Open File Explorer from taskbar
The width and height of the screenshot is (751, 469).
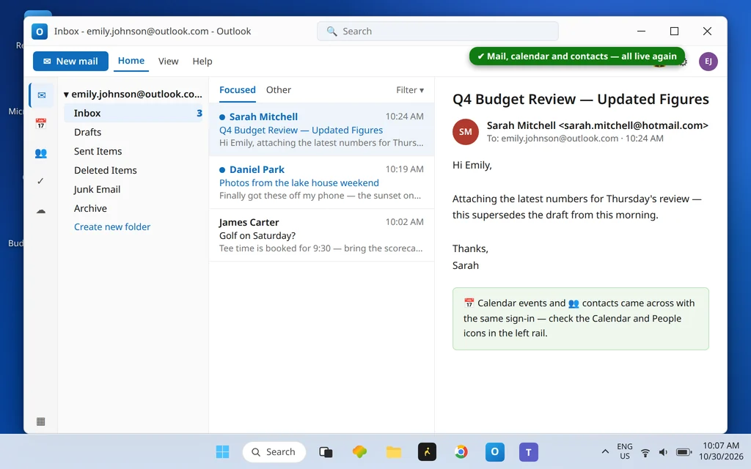tap(394, 451)
